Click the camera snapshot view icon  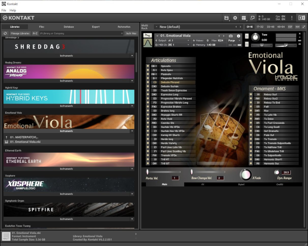(x=231, y=36)
